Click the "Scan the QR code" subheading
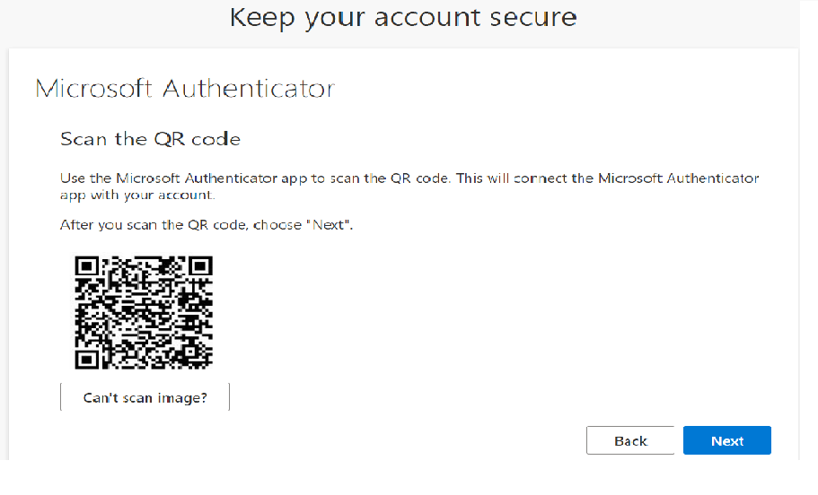 pos(150,139)
